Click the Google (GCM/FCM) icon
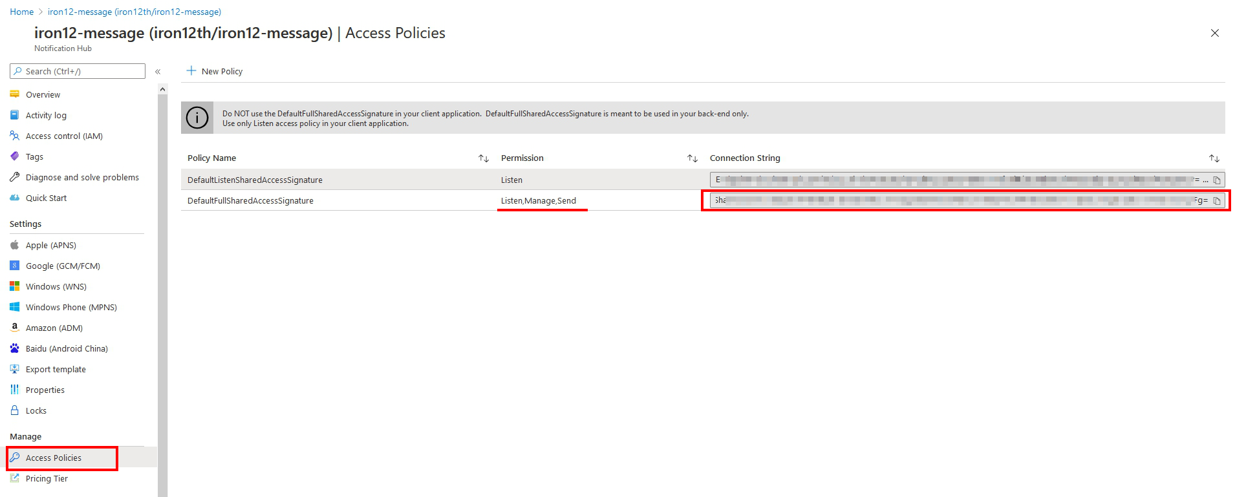Screen dimensions: 1235x497 [14, 266]
